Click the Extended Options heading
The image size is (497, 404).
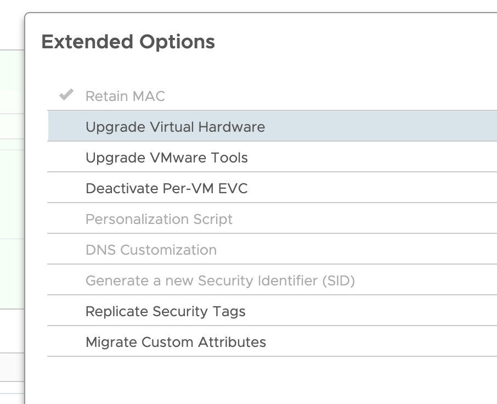pyautogui.click(x=128, y=42)
